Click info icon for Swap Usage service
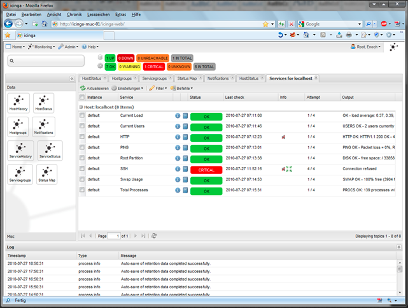408x308 pixels. tap(178, 180)
